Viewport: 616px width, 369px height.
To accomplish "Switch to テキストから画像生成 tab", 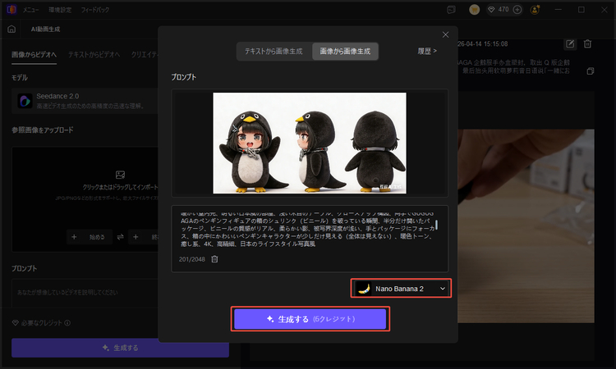I will (274, 52).
